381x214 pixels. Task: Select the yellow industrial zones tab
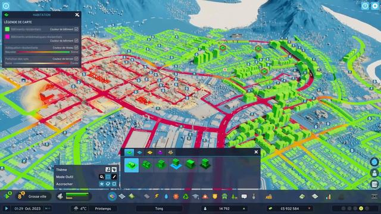click(150, 152)
